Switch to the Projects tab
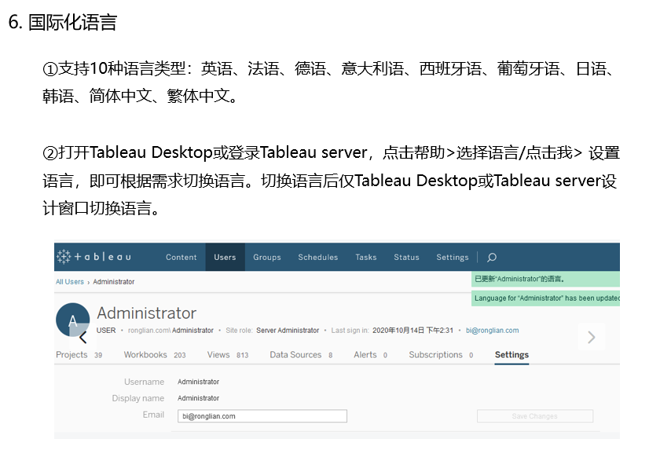Screen dimensions: 671x450 coord(79,355)
